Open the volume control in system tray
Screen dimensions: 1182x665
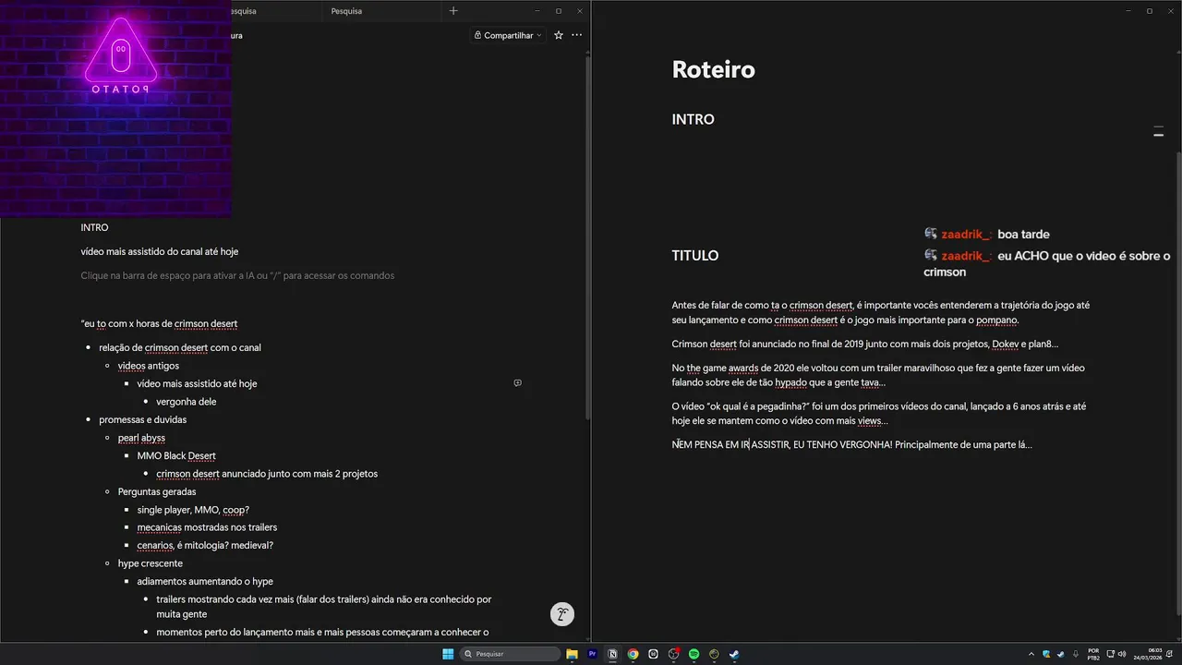[1124, 654]
